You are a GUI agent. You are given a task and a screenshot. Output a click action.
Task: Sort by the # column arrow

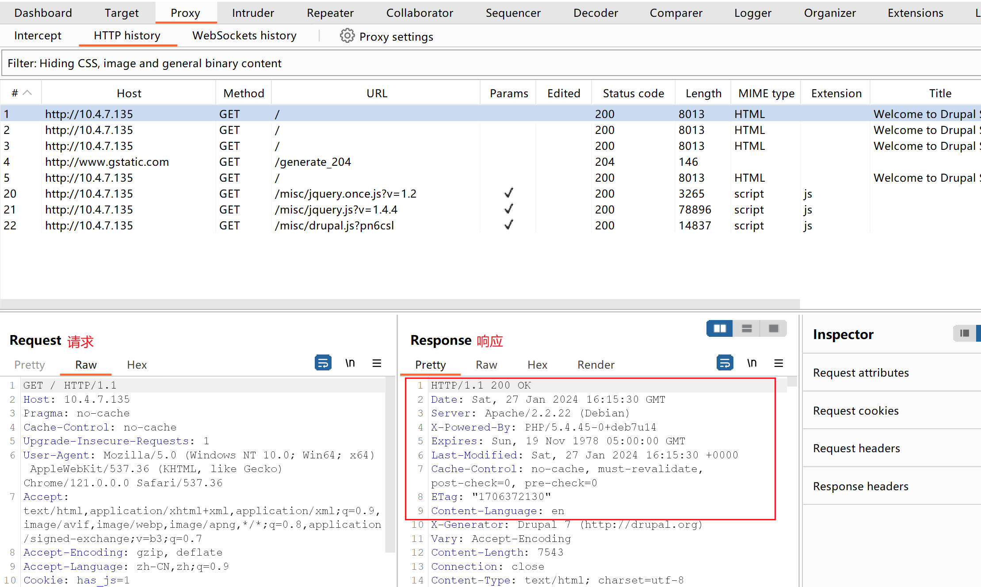point(27,93)
